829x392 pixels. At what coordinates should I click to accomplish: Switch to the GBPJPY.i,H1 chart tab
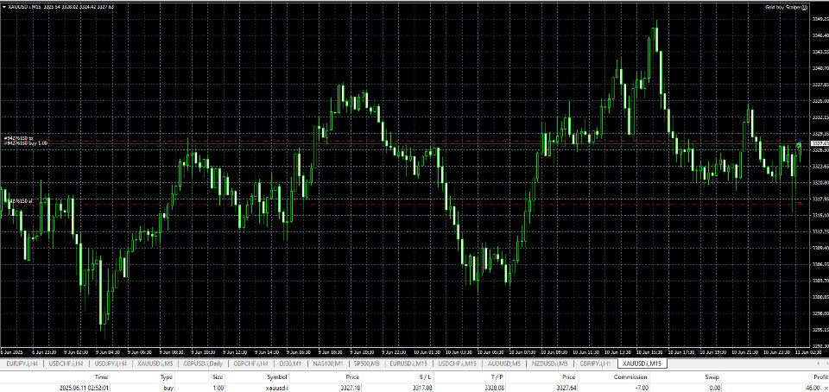coord(596,364)
